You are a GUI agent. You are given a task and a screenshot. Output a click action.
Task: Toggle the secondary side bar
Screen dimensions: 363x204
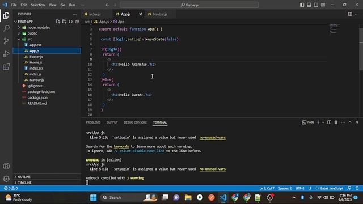(x=316, y=5)
